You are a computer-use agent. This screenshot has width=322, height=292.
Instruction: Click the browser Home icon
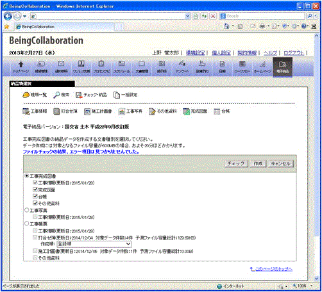click(226, 26)
